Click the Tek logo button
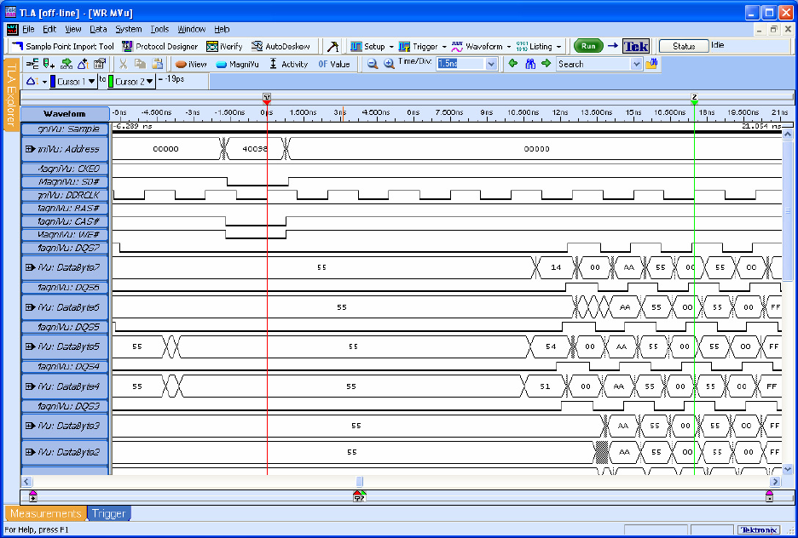This screenshot has height=538, width=798. [636, 46]
